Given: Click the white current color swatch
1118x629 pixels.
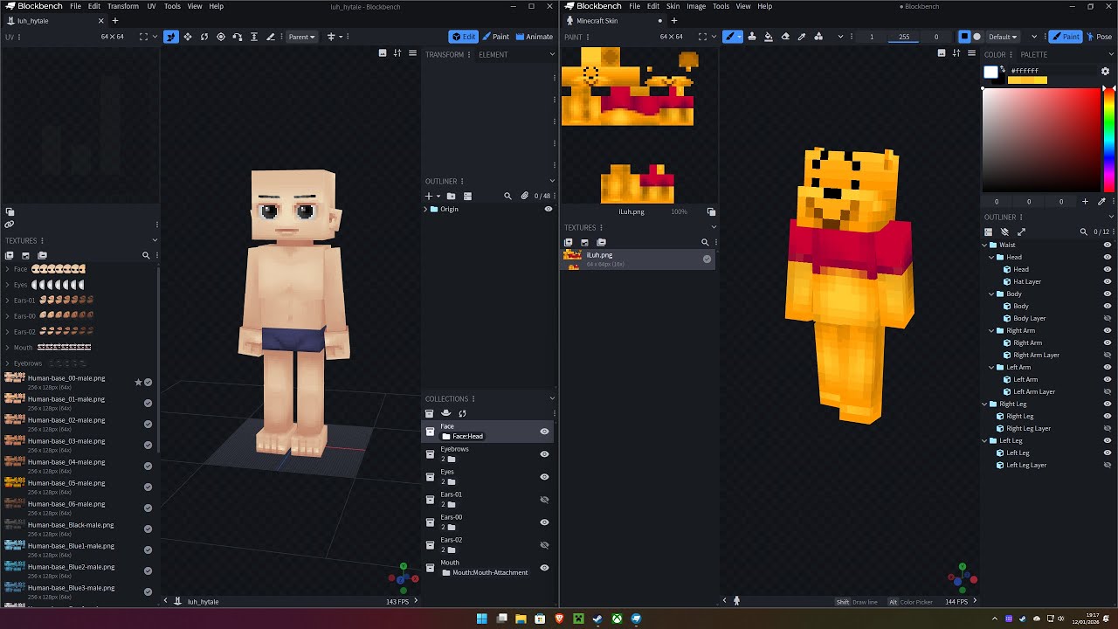Looking at the screenshot, I should (x=990, y=73).
